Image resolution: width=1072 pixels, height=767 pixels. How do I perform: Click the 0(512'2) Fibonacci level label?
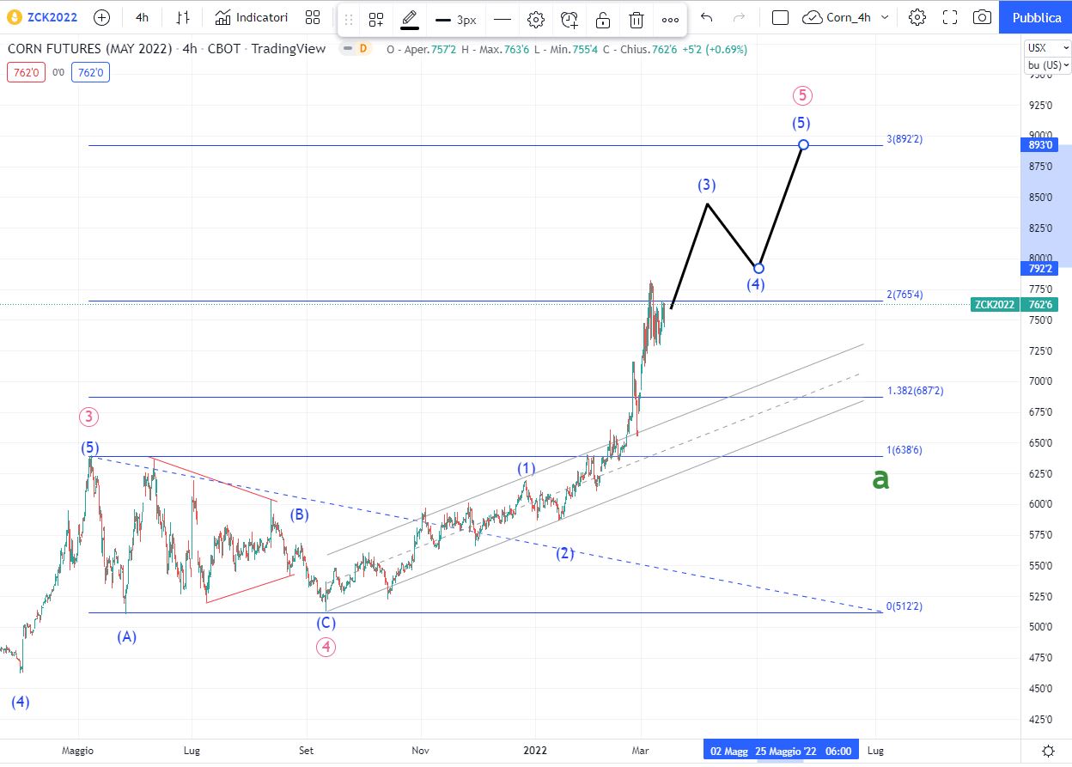[x=904, y=606]
